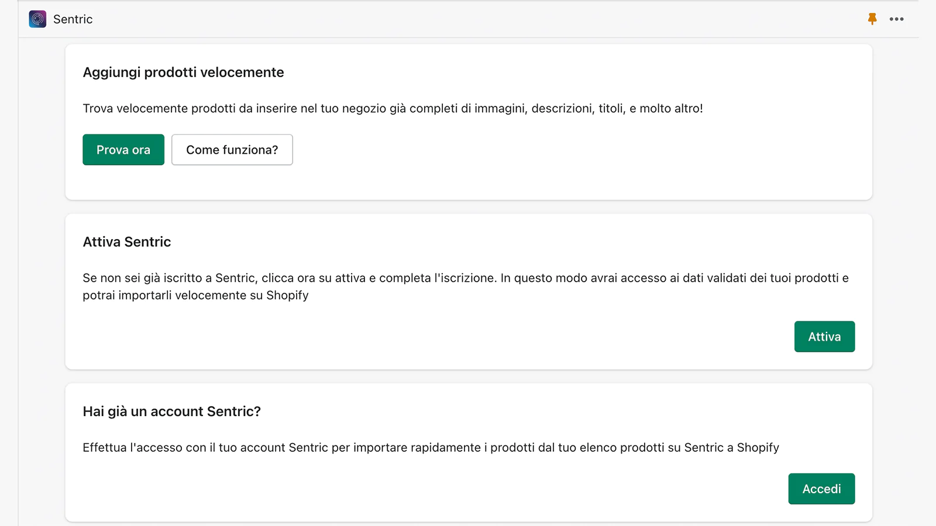Click the Sentric app logo icon
The width and height of the screenshot is (936, 526).
click(x=37, y=19)
